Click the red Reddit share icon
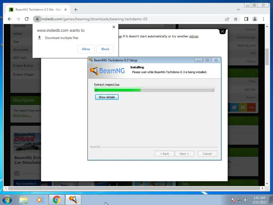273x205 pixels. [x=251, y=107]
